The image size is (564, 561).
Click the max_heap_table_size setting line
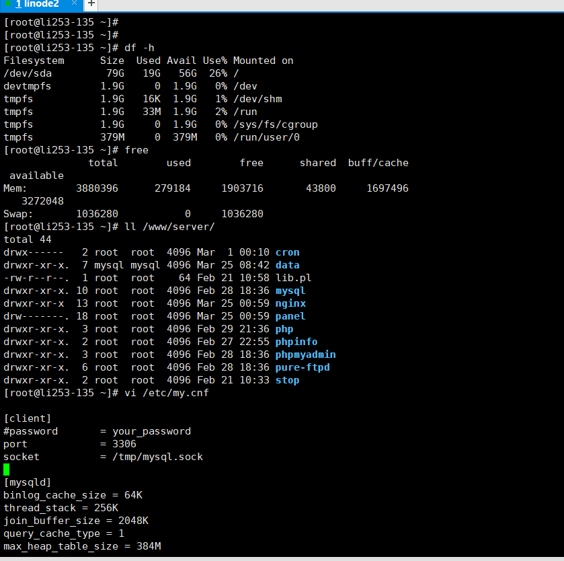coord(82,546)
